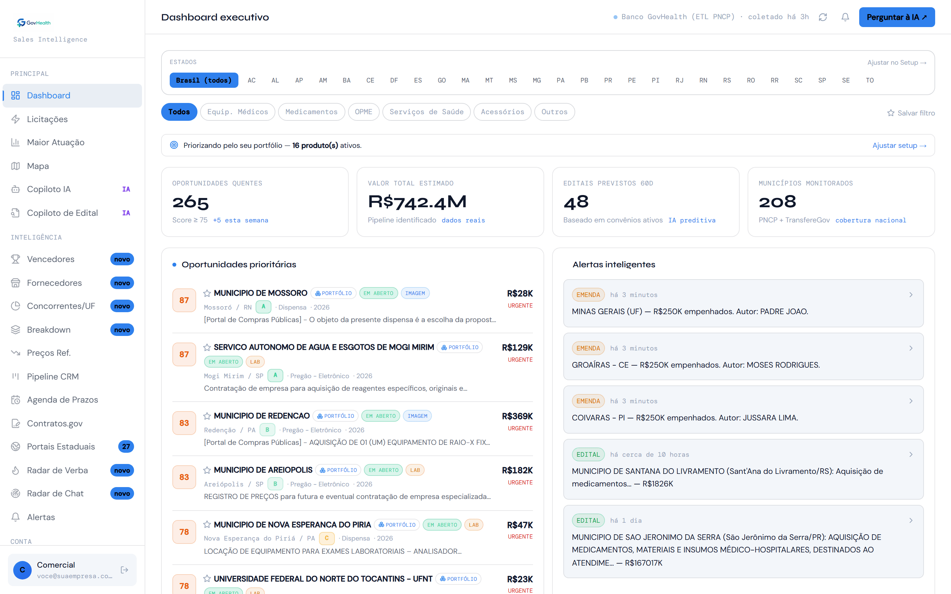Viewport: 951px width, 594px height.
Task: Star the SERVICO AUTONOMO DE MOGI MIRIM opportunity
Action: 207,347
